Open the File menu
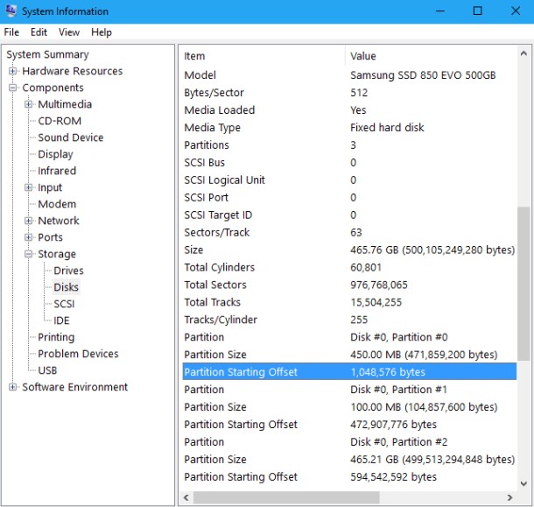Image resolution: width=534 pixels, height=507 pixels. coord(11,32)
